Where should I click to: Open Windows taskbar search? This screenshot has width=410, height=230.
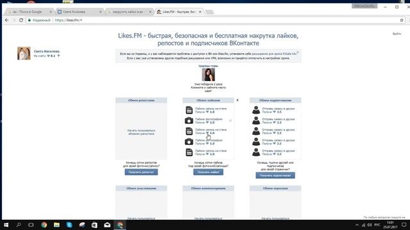[x=19, y=225]
